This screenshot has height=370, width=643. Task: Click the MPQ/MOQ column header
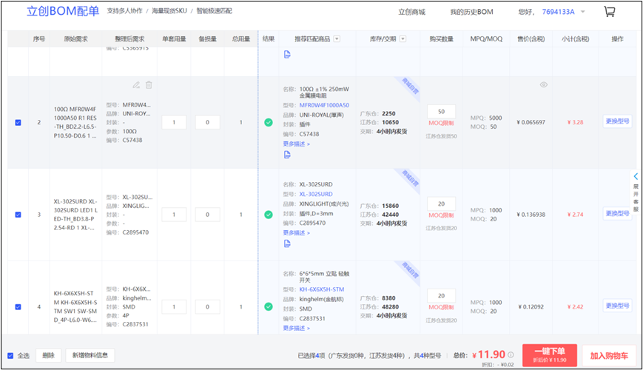(486, 39)
